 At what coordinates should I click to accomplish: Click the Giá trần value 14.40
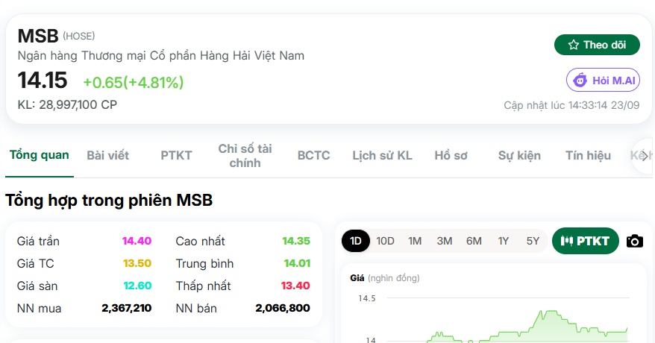(137, 241)
